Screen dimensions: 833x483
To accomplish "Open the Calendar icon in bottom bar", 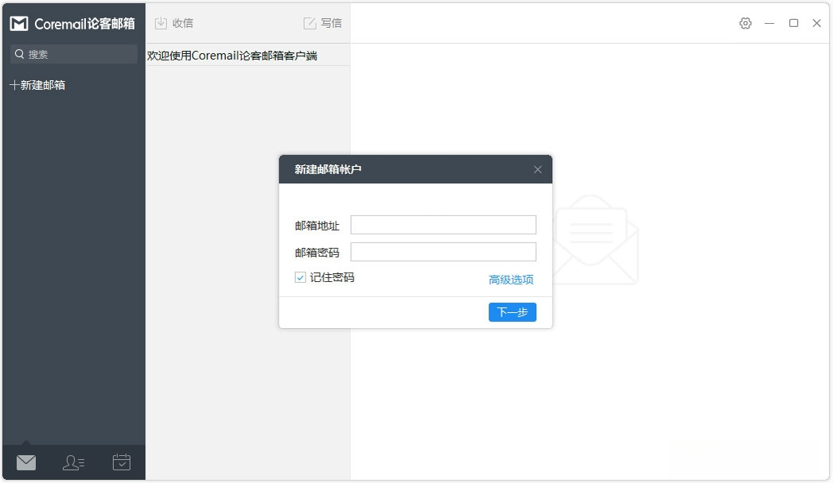I will pyautogui.click(x=122, y=462).
